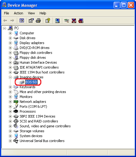Expand the Display adapters node
Viewport: 136px width, 157px height.
coord(10,43)
